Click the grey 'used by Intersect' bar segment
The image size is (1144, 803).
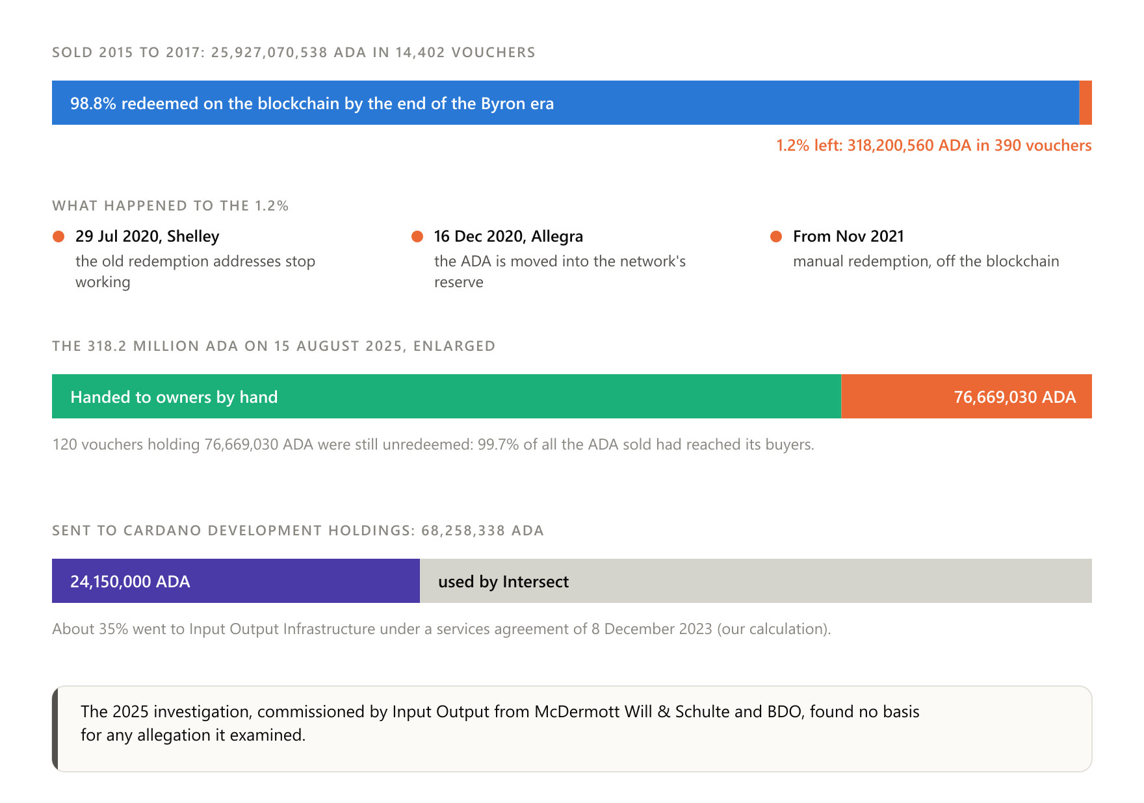(x=756, y=581)
